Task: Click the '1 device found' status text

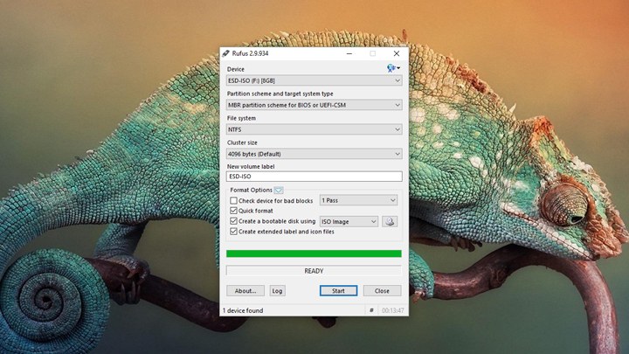Action: click(243, 310)
